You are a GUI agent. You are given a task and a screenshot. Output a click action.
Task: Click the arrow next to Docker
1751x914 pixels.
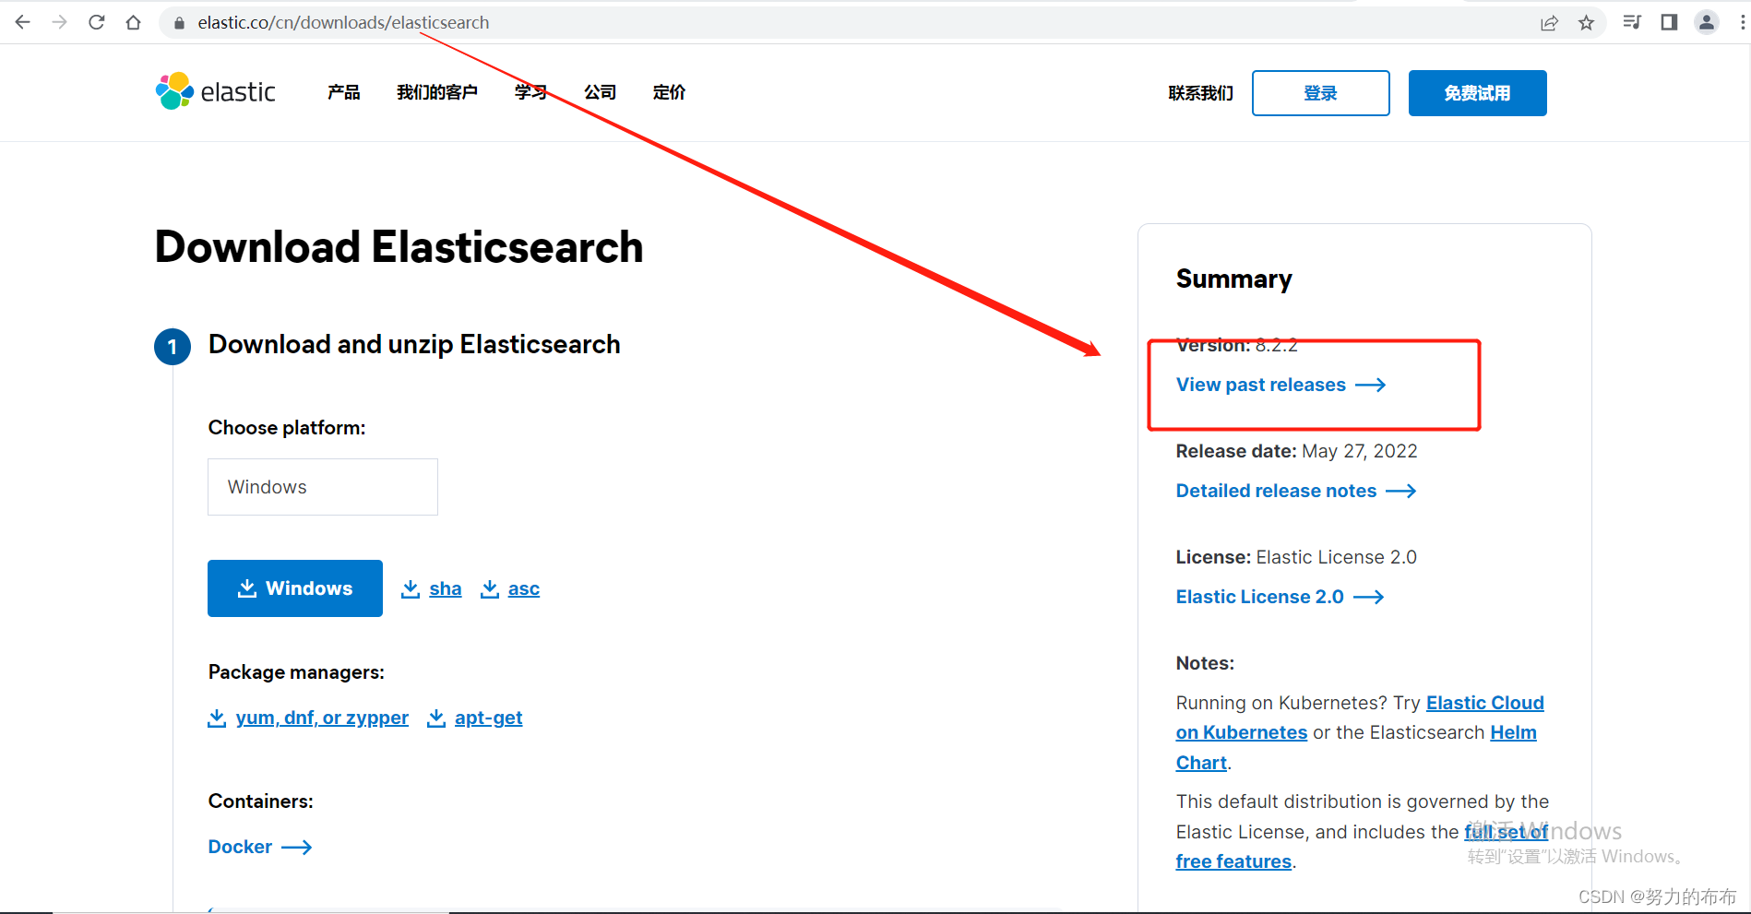pyautogui.click(x=297, y=847)
